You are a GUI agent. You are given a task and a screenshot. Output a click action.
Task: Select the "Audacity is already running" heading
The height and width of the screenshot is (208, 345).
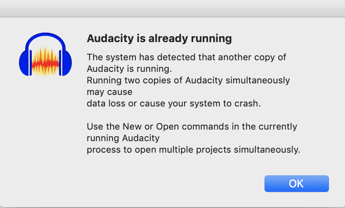click(159, 38)
